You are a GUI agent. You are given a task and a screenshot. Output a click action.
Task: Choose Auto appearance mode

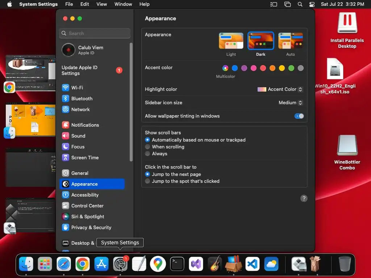pos(291,41)
